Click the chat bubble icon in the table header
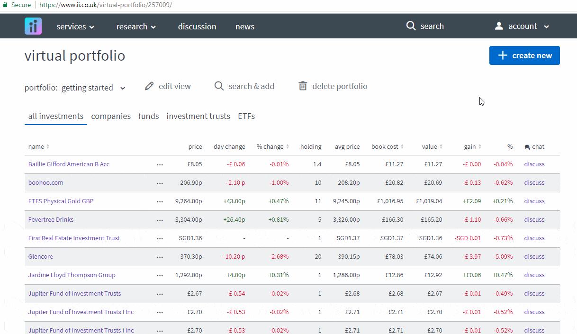Image resolution: width=577 pixels, height=334 pixels. click(527, 147)
